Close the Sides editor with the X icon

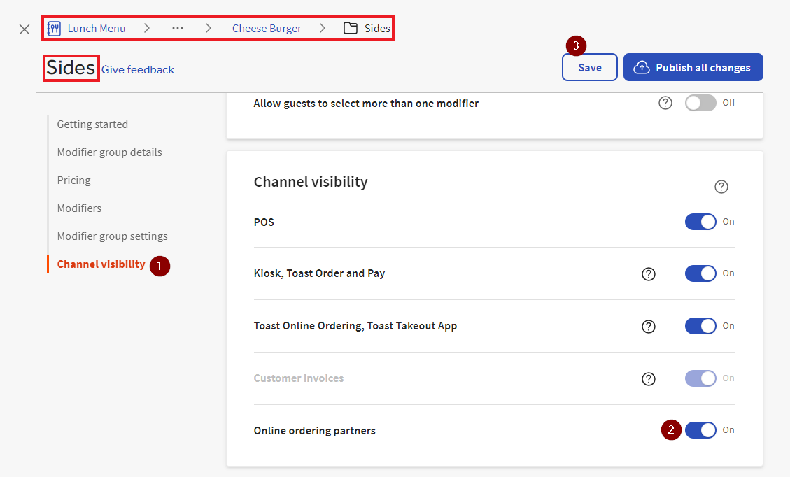point(24,29)
